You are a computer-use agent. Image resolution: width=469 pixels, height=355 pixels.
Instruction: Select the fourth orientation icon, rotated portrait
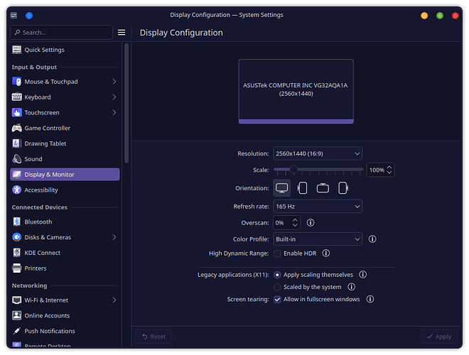pos(343,188)
